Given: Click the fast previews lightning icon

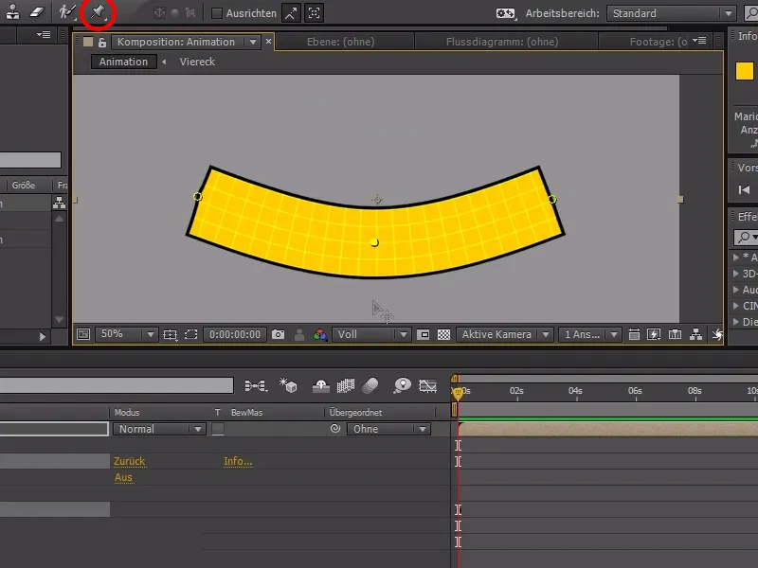Looking at the screenshot, I should (654, 334).
